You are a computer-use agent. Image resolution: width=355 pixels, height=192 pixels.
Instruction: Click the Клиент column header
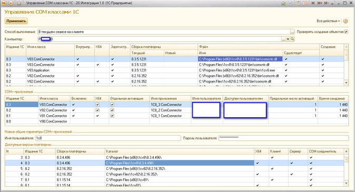coord(279,151)
